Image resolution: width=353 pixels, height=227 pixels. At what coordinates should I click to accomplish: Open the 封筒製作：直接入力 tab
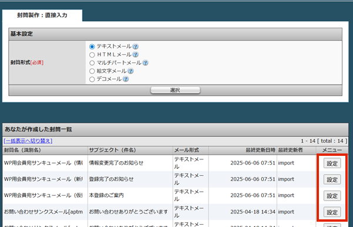click(x=42, y=15)
